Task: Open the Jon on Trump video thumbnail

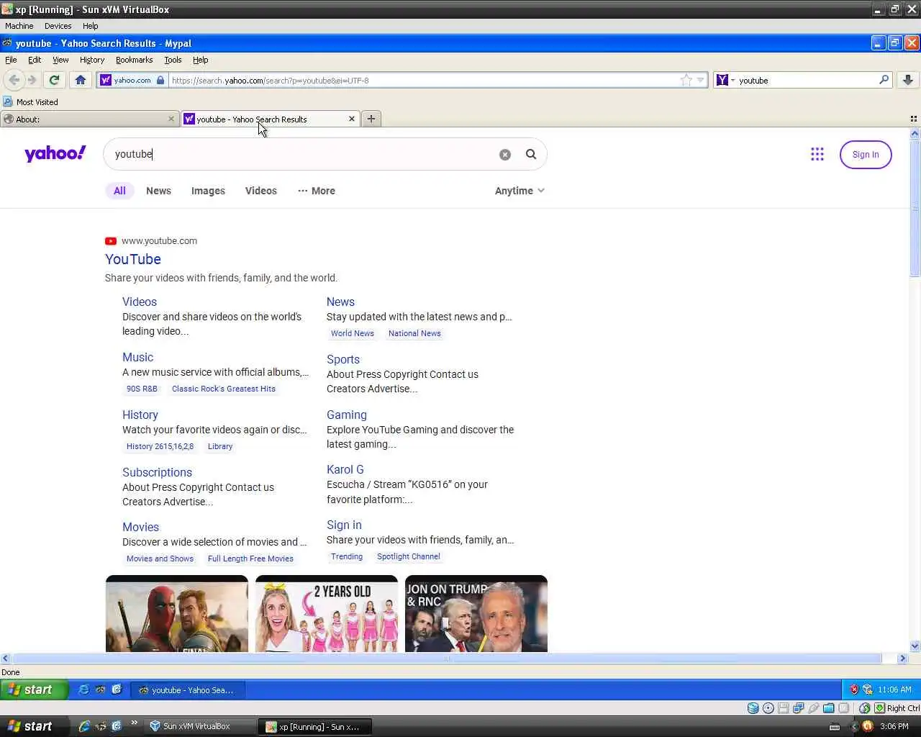Action: (476, 613)
